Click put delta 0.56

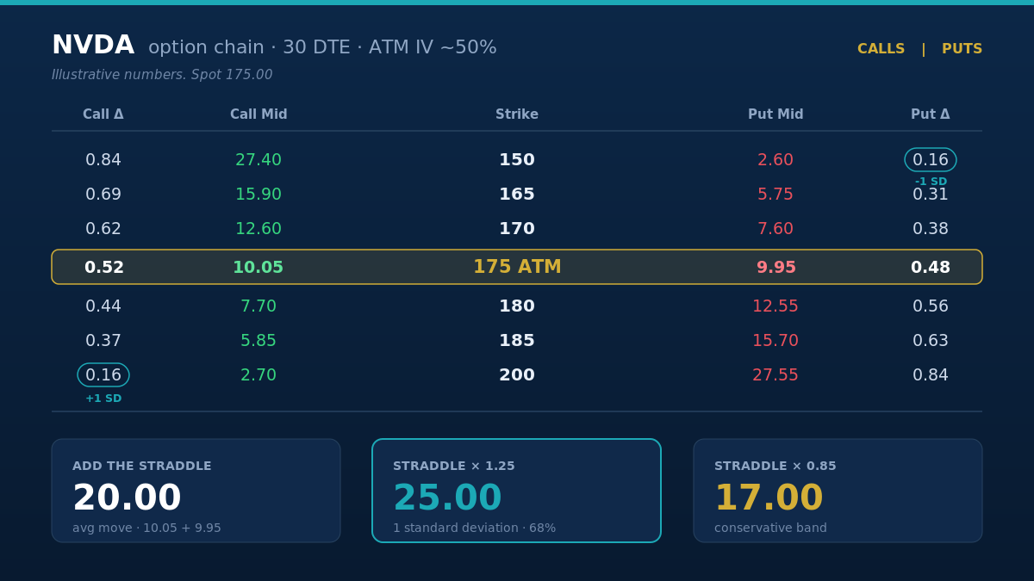tap(931, 306)
